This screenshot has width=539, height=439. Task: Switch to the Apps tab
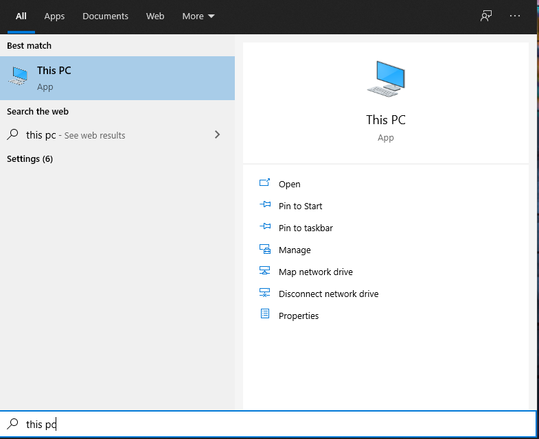54,16
